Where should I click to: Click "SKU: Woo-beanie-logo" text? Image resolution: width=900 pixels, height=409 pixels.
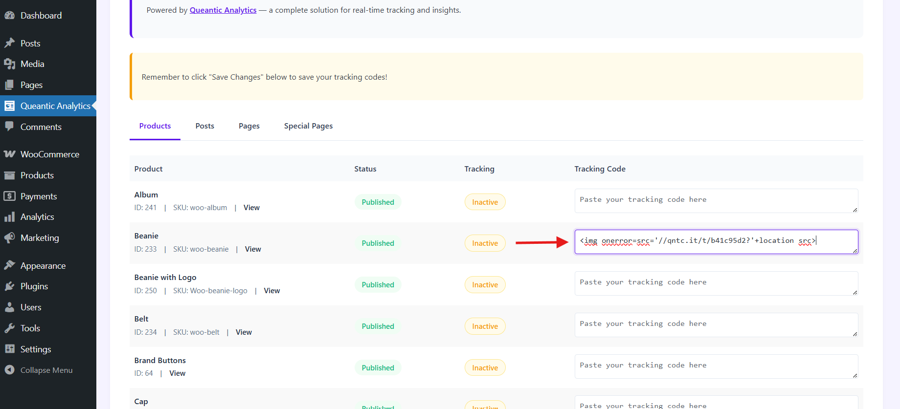210,291
